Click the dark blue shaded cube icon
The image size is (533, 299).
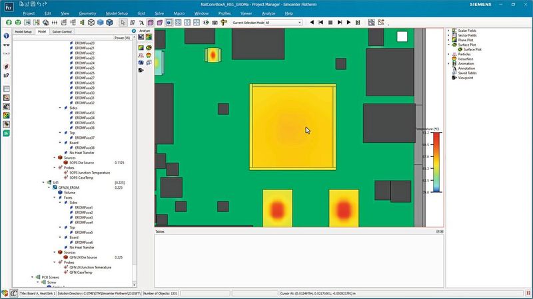tap(109, 23)
